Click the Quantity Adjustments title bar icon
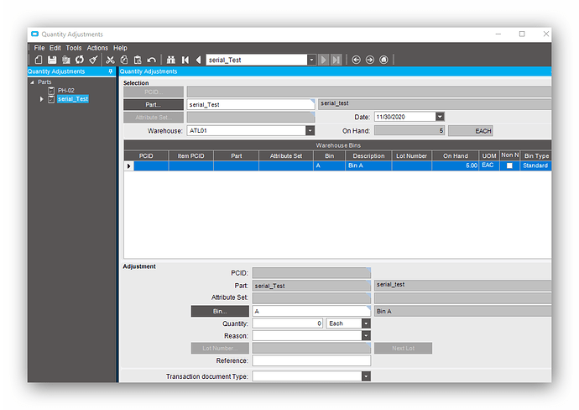 coord(34,34)
